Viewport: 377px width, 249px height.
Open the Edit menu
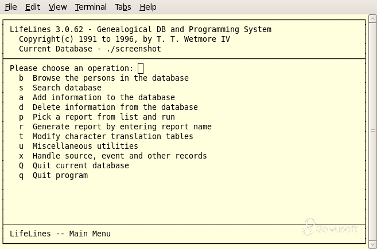click(x=33, y=7)
